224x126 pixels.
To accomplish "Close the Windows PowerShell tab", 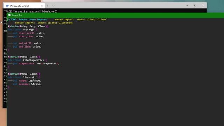I will pos(42,6).
